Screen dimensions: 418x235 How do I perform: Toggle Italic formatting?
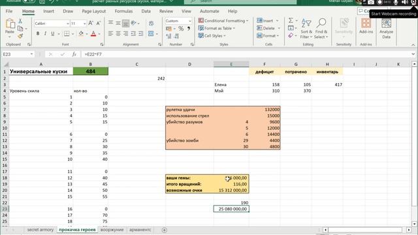pyautogui.click(x=45, y=33)
